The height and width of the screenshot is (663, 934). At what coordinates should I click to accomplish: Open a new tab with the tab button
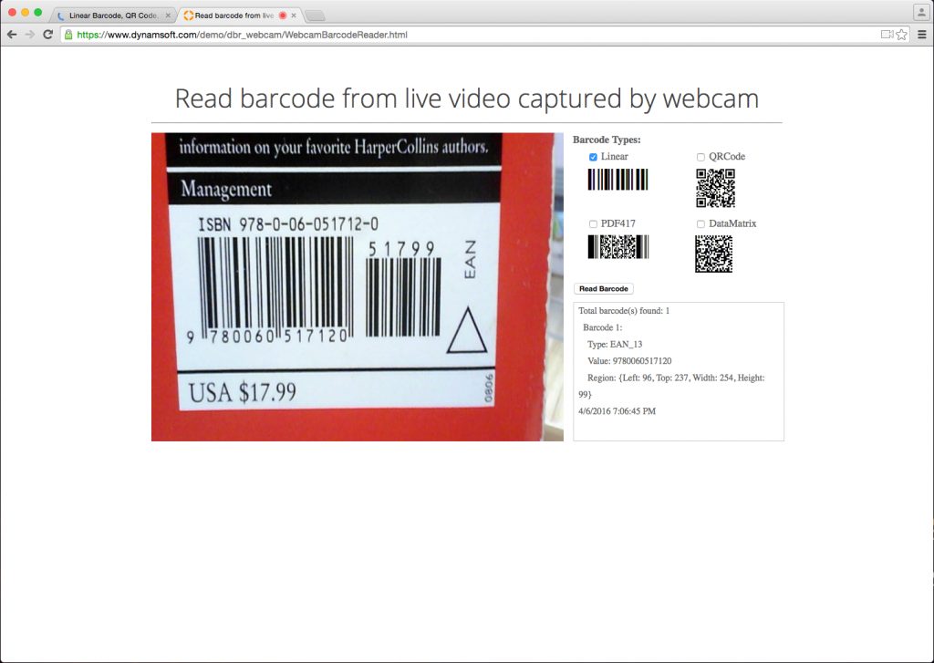click(x=315, y=16)
